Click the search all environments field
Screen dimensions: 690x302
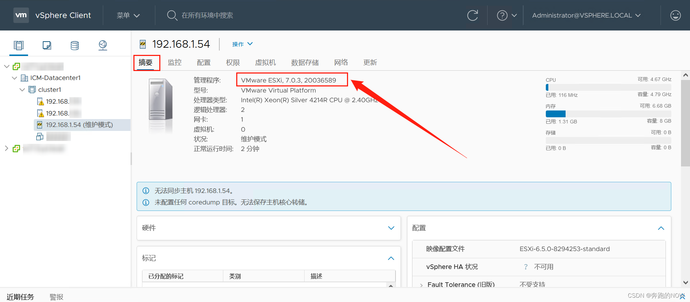pyautogui.click(x=207, y=15)
